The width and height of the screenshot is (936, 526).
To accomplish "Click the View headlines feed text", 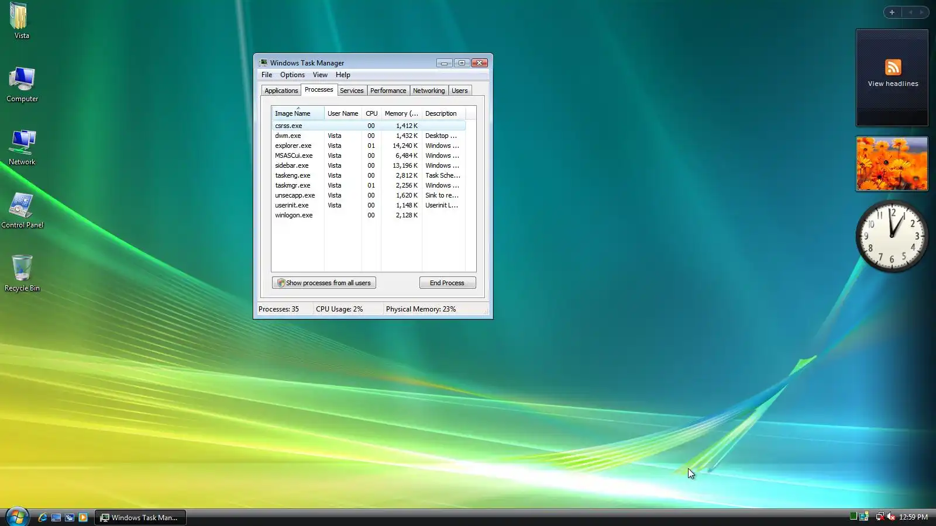I will [893, 84].
